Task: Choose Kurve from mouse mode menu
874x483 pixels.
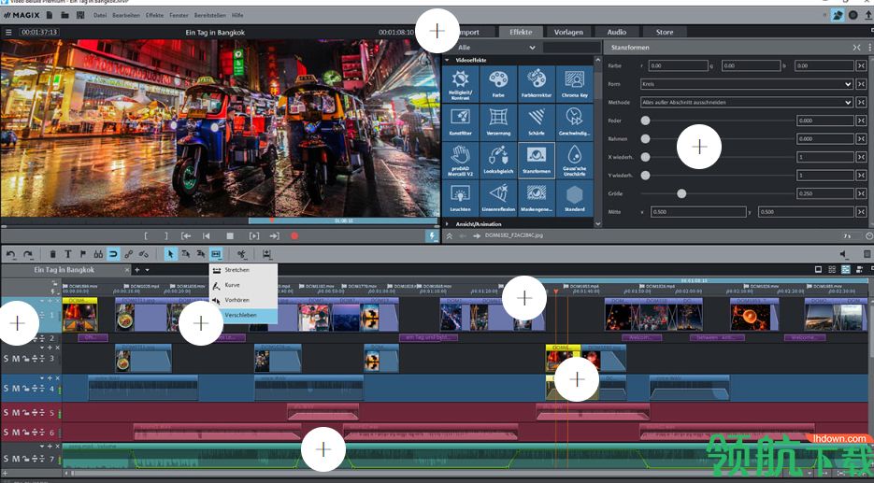Action: (x=243, y=285)
